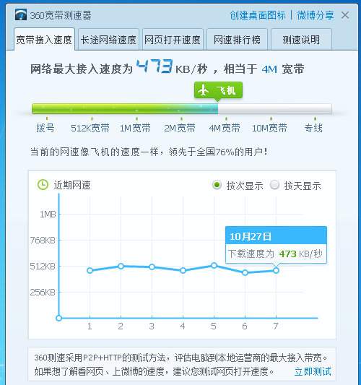Click the 4M宽带 scale label
The image size is (361, 385).
point(225,128)
